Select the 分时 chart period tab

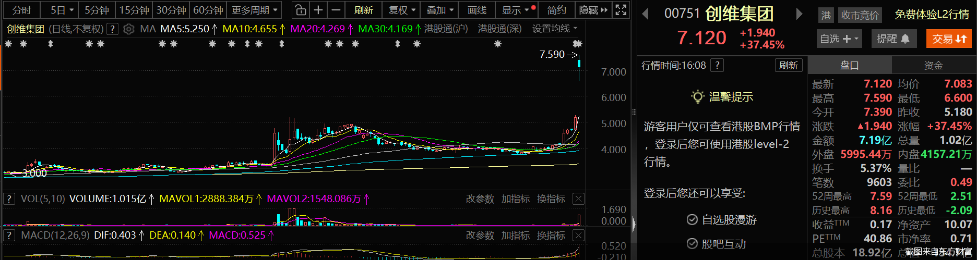21,10
